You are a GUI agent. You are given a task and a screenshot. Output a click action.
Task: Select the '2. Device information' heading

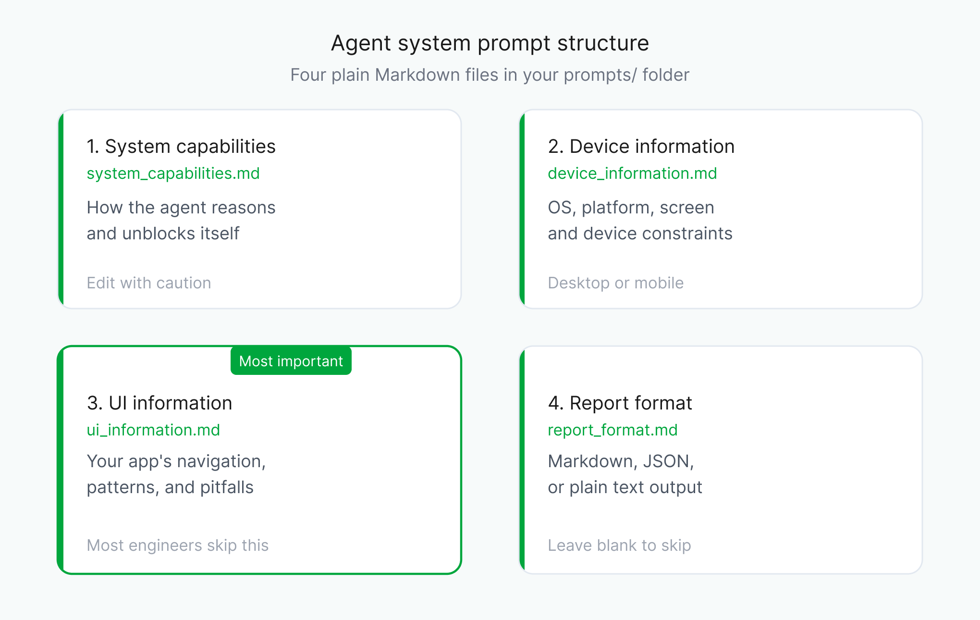pos(641,147)
